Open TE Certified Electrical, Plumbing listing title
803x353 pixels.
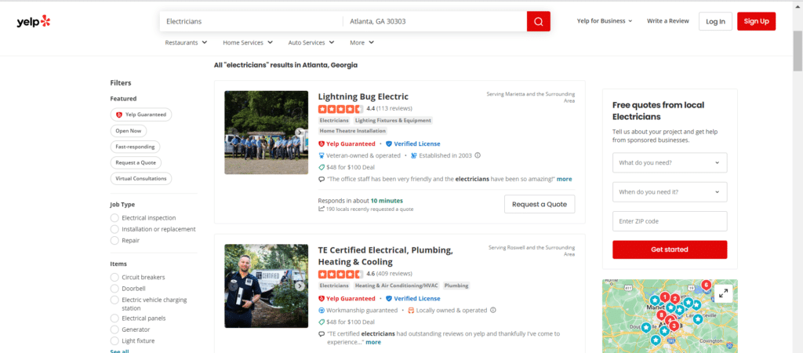[386, 257]
